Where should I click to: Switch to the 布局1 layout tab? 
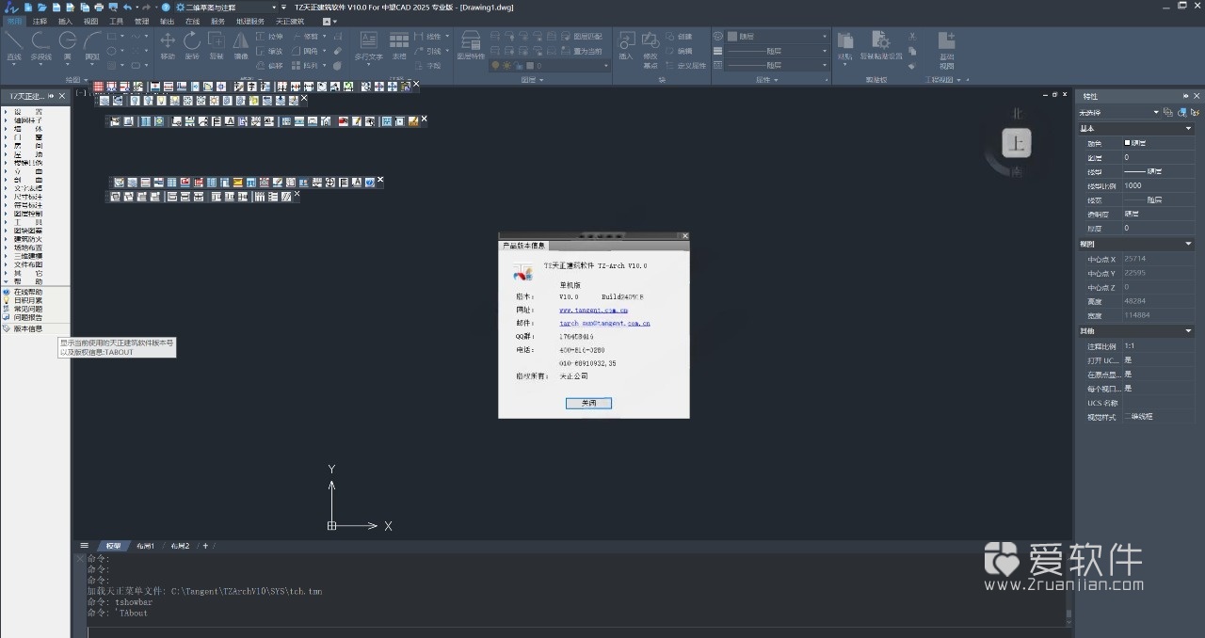click(145, 546)
